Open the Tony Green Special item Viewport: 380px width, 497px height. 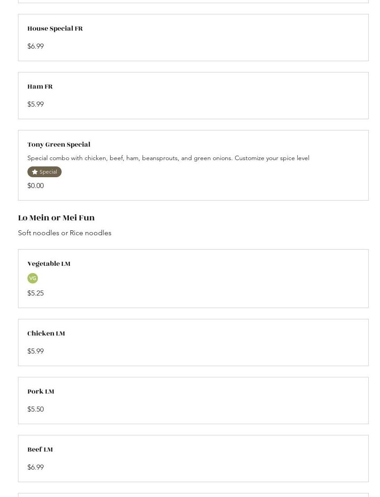(x=59, y=145)
